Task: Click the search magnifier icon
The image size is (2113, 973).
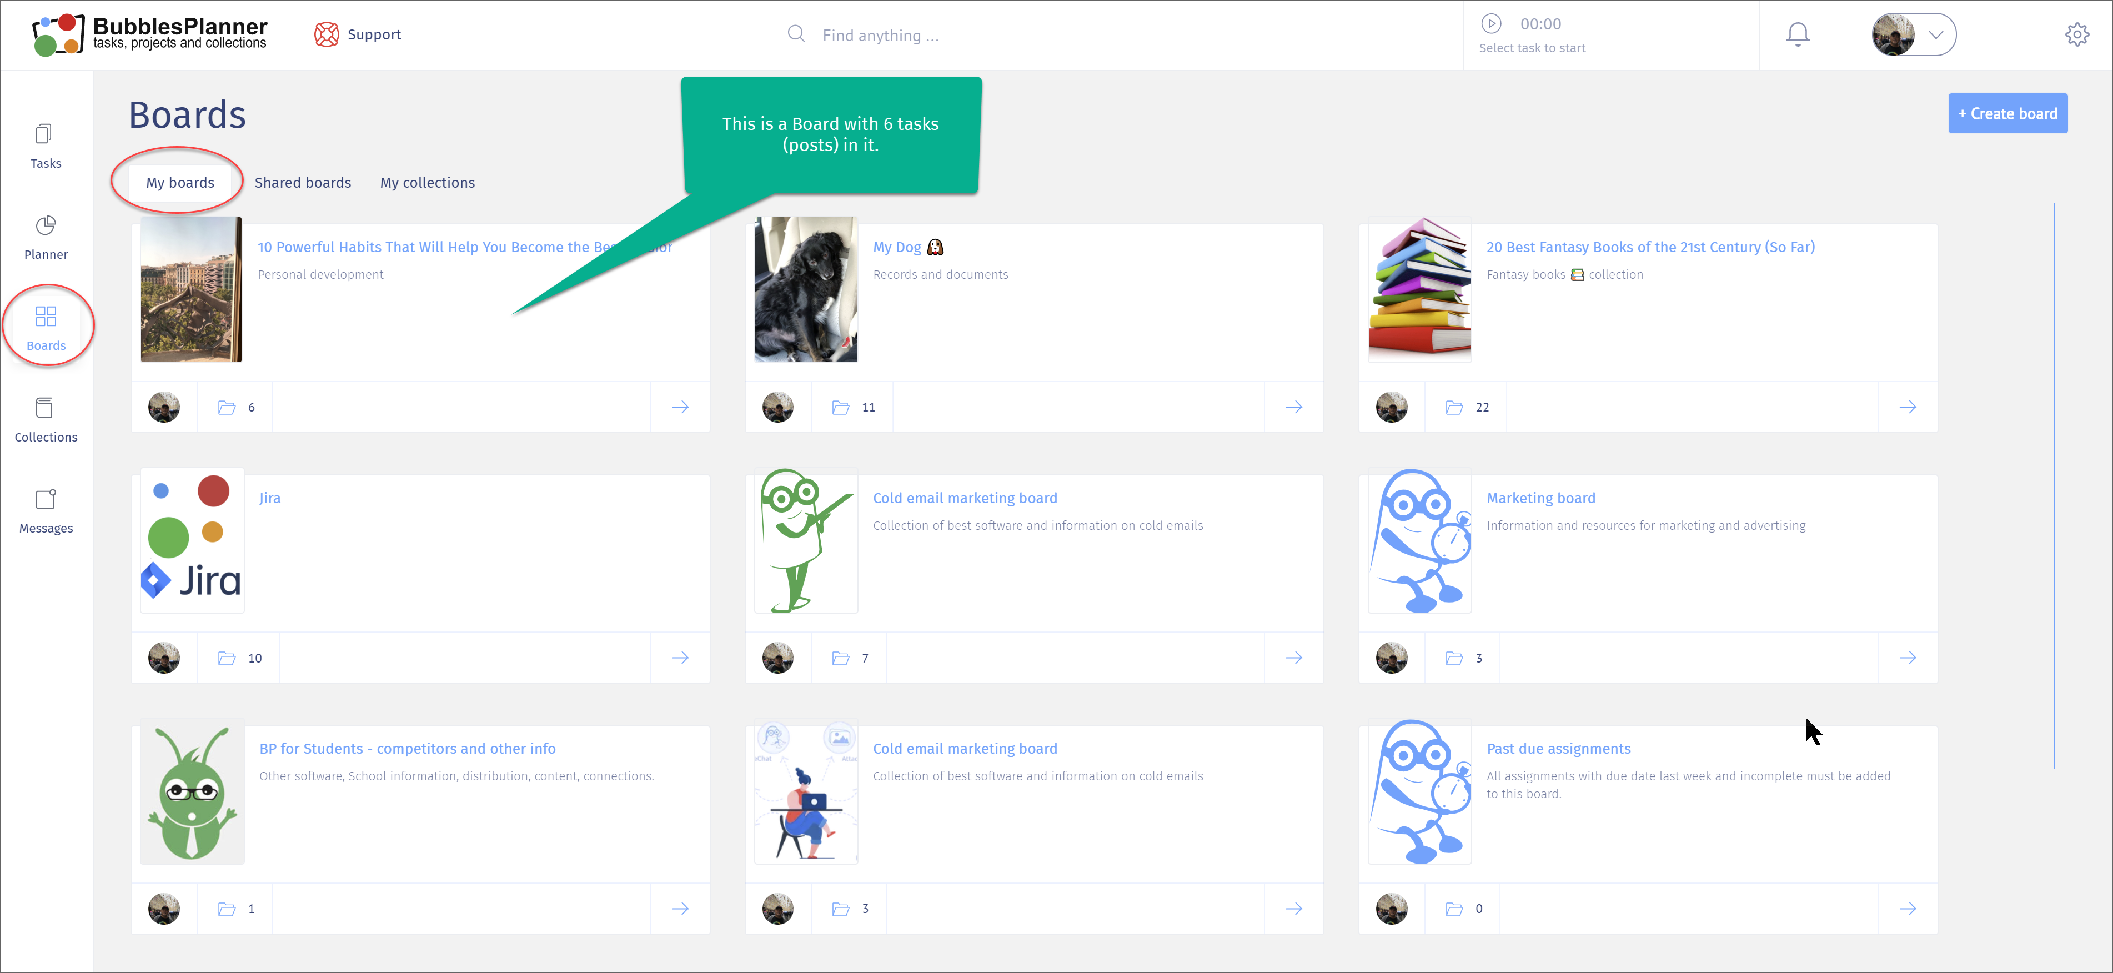Action: tap(796, 34)
